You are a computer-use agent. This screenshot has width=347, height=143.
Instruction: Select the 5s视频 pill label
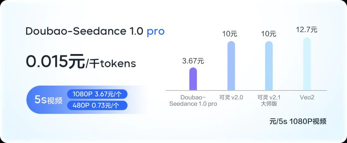click(49, 100)
